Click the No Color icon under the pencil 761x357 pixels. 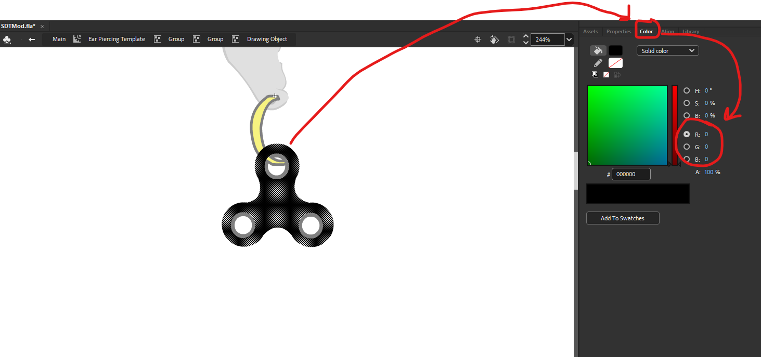[x=606, y=74]
